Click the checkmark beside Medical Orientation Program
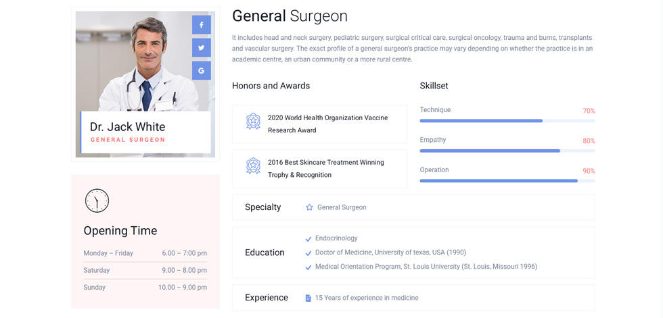 308,267
